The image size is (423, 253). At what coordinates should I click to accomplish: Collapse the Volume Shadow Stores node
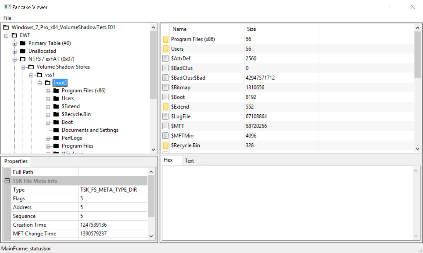click(23, 67)
